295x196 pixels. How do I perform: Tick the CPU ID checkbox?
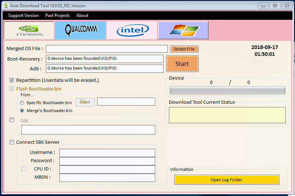(x=23, y=169)
